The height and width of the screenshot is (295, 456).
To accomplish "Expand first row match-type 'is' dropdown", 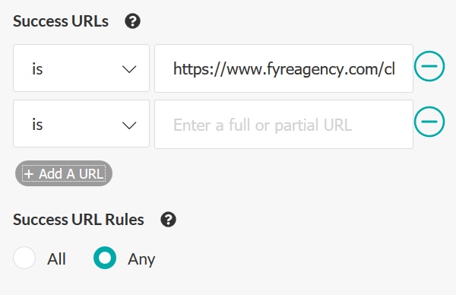I will [x=81, y=68].
